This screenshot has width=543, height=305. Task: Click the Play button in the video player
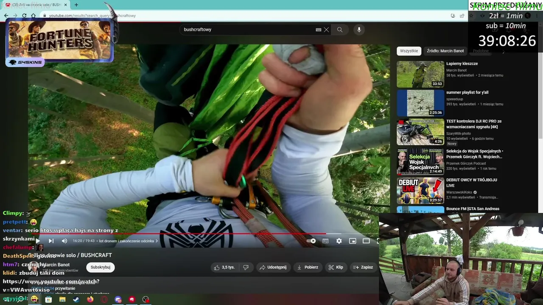pos(37,241)
